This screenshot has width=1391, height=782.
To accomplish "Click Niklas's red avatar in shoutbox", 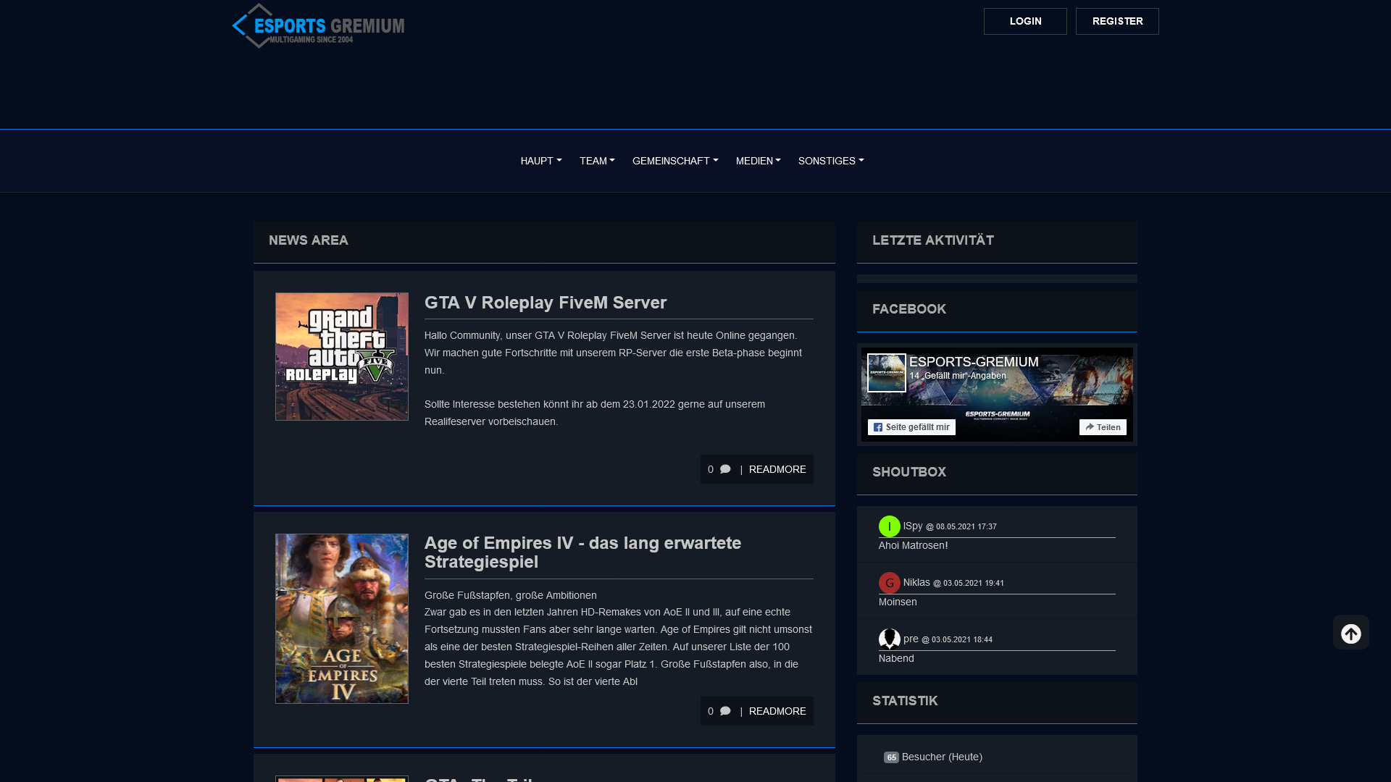I will [x=890, y=583].
